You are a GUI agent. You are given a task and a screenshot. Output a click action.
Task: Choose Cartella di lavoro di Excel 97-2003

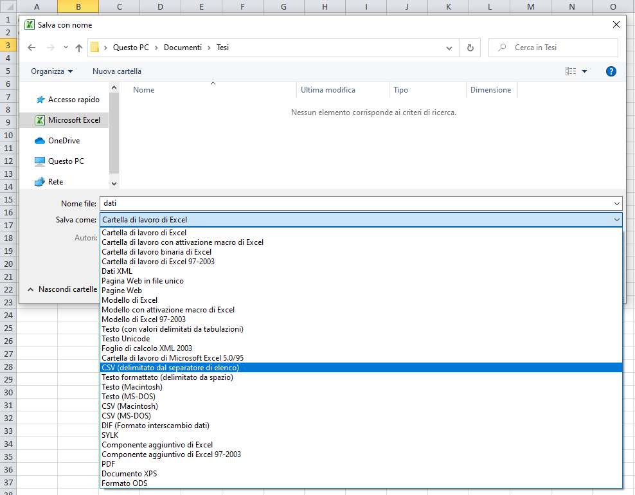point(361,262)
